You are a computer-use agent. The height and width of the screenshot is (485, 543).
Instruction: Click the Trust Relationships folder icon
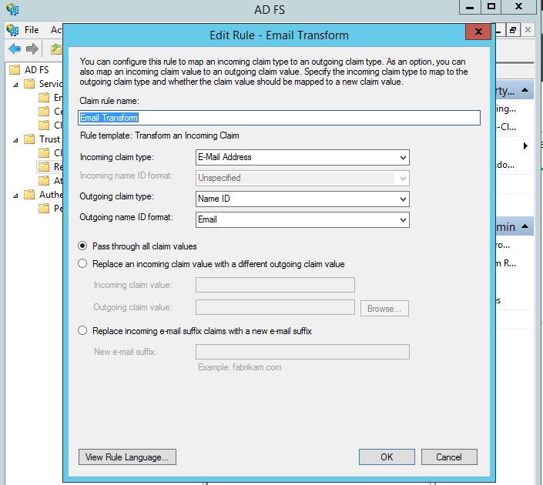pyautogui.click(x=30, y=139)
